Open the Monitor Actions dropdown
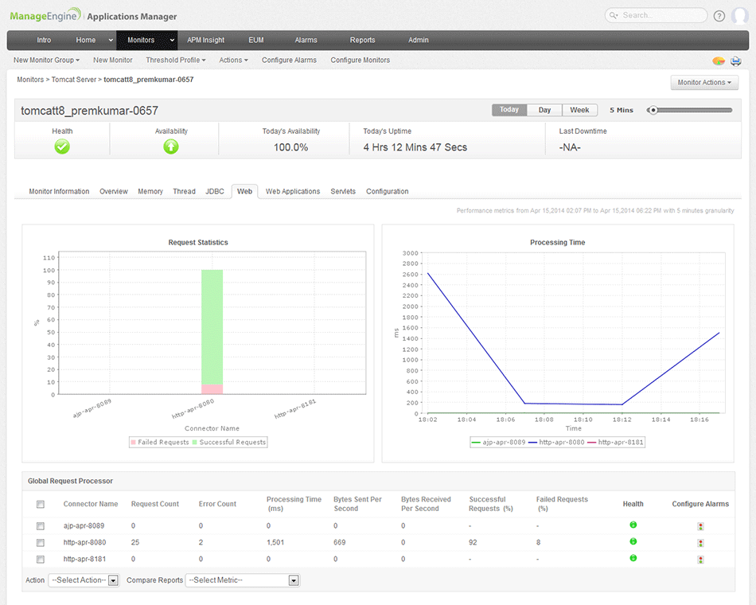The image size is (756, 605). (704, 83)
